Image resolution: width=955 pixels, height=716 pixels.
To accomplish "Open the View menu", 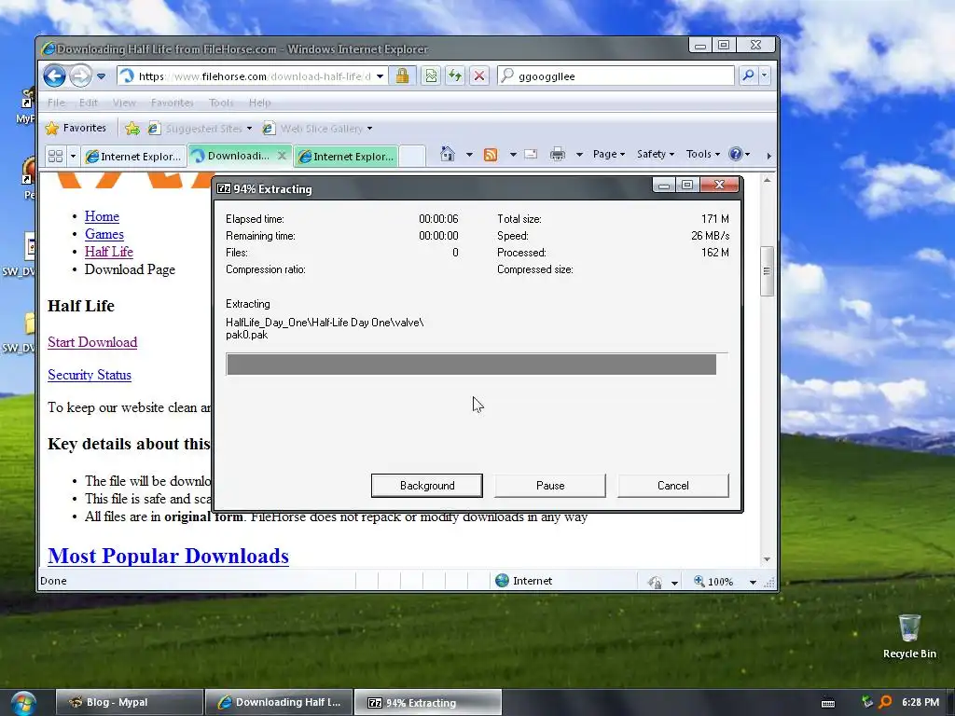I will pyautogui.click(x=124, y=103).
